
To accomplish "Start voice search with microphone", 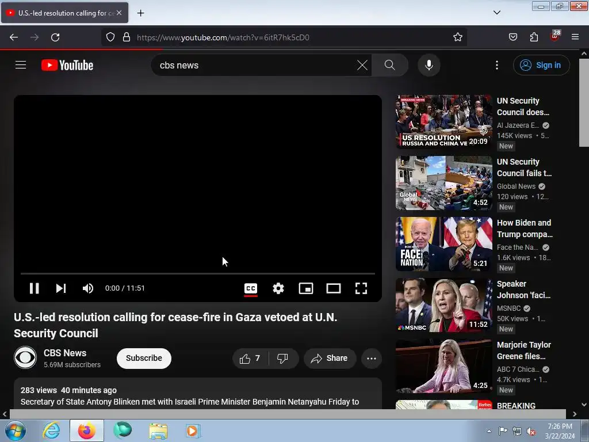I will pyautogui.click(x=429, y=65).
